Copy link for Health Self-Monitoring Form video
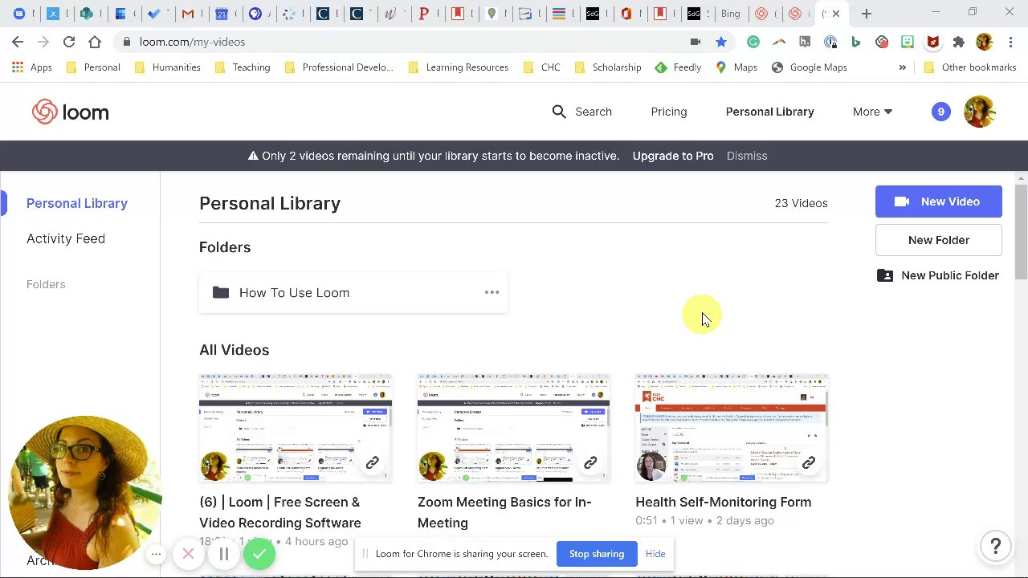 [809, 463]
